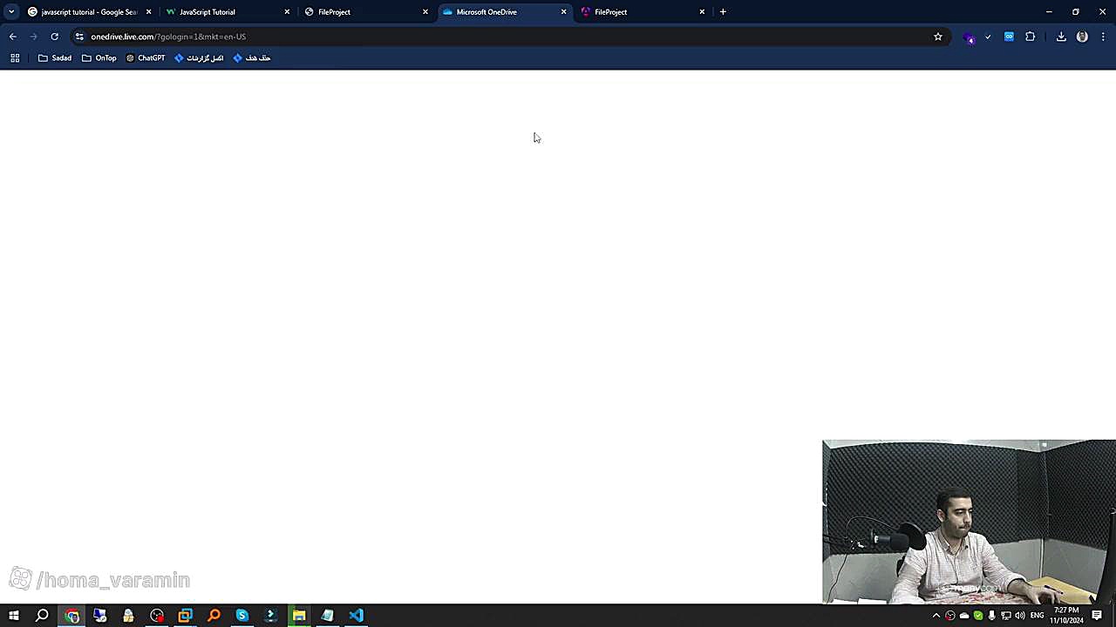Screen dimensions: 1116x627
Task: Click the onedrive.live.com address bar
Action: click(506, 37)
